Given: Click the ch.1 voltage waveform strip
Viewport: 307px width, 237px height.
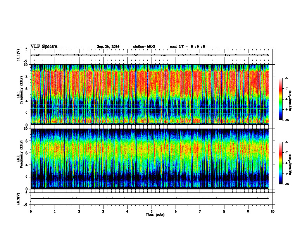Looking at the screenshot, I should point(152,55).
